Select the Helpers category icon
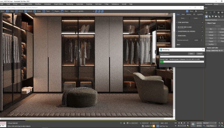Viewport: 224px width, 128px height. [219, 16]
